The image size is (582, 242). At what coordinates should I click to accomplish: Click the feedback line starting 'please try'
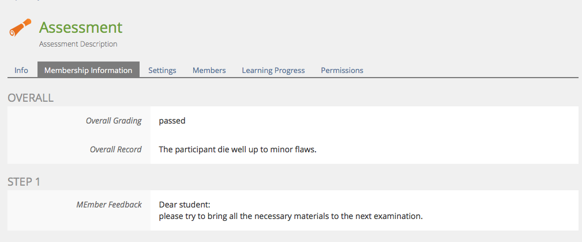pyautogui.click(x=291, y=217)
